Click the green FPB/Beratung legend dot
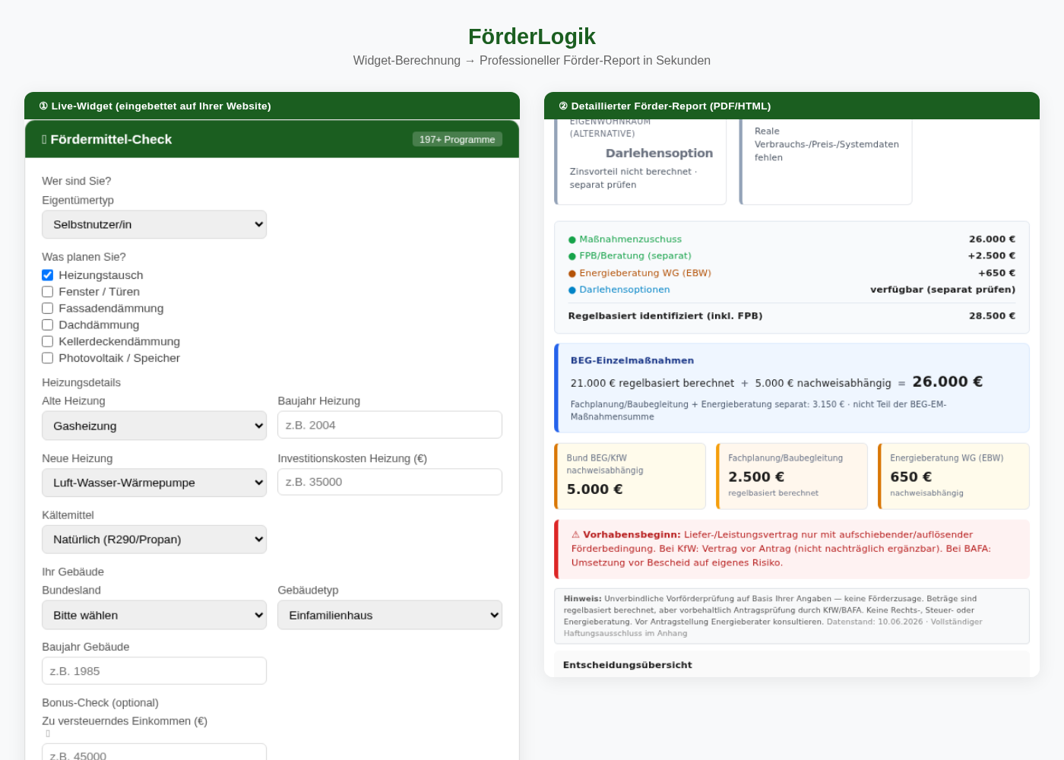1064x760 pixels. pos(572,257)
